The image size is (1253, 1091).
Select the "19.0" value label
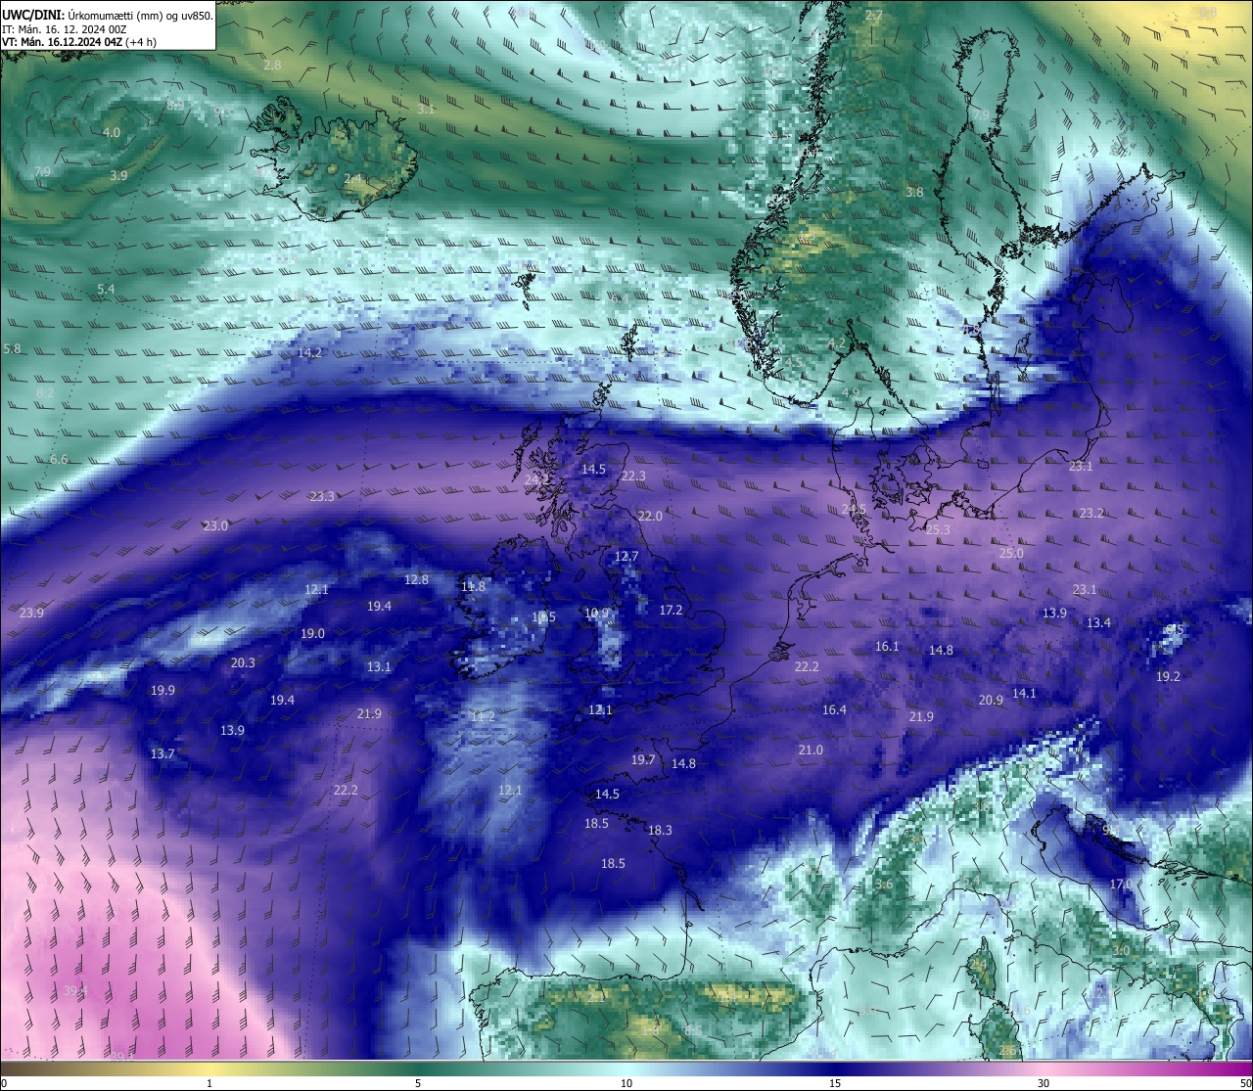pos(312,633)
